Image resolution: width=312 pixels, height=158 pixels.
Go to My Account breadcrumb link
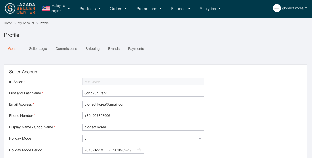26,23
